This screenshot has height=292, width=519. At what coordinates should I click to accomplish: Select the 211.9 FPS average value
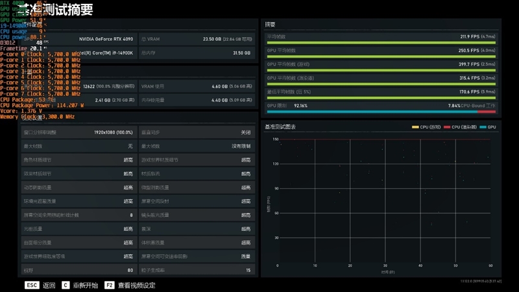(x=470, y=36)
